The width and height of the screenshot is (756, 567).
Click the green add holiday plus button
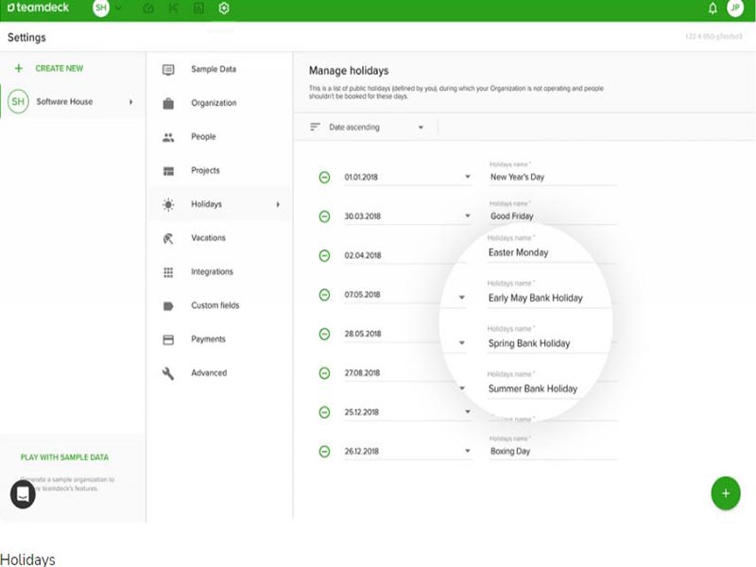pyautogui.click(x=725, y=493)
